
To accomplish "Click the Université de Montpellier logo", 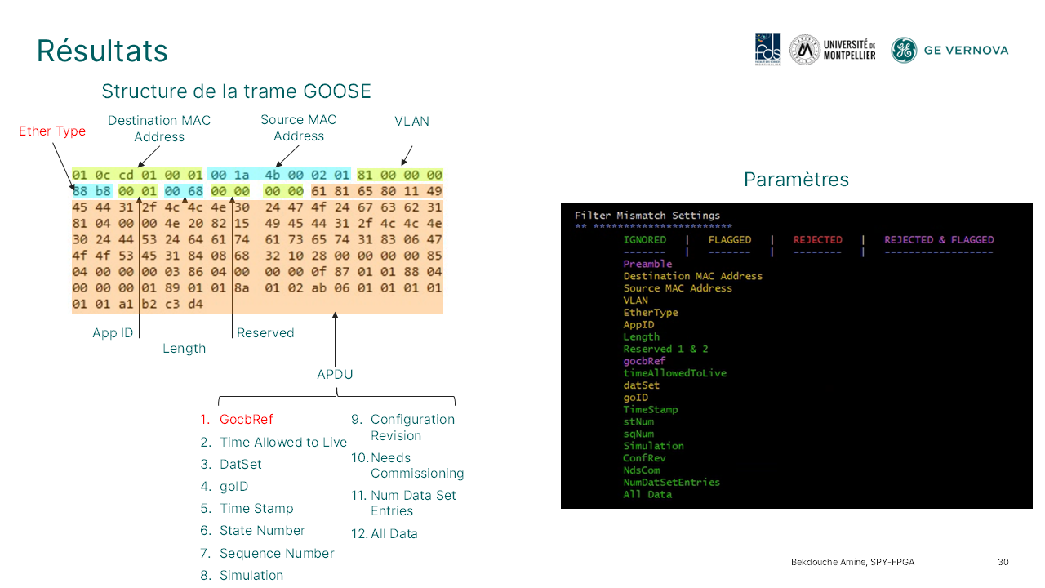I will pyautogui.click(x=833, y=50).
